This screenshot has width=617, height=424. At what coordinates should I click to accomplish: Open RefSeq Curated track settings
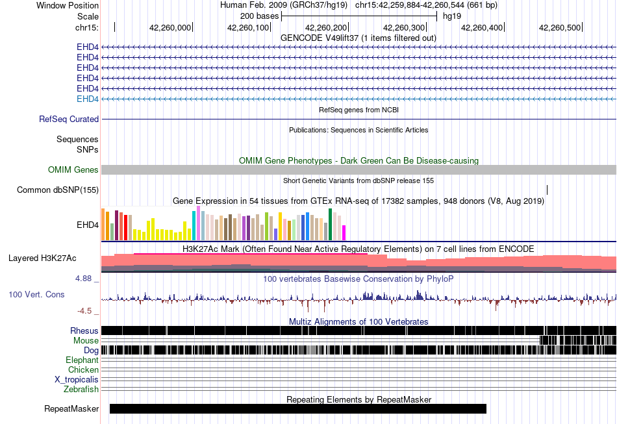(x=69, y=119)
